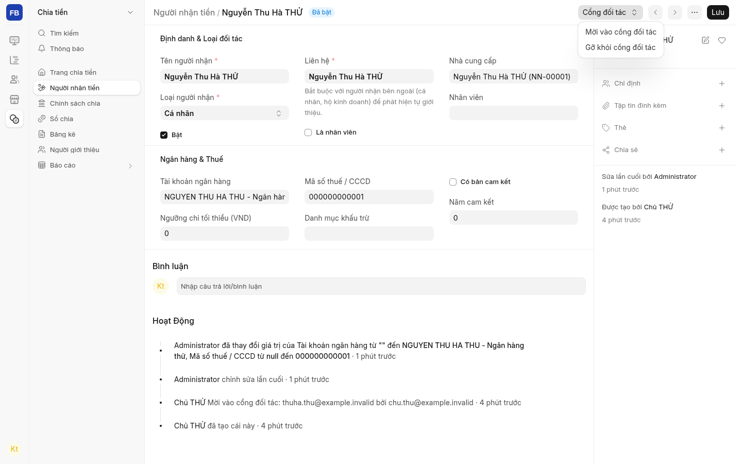Add an assignment with the Chỉ định plus

click(722, 84)
